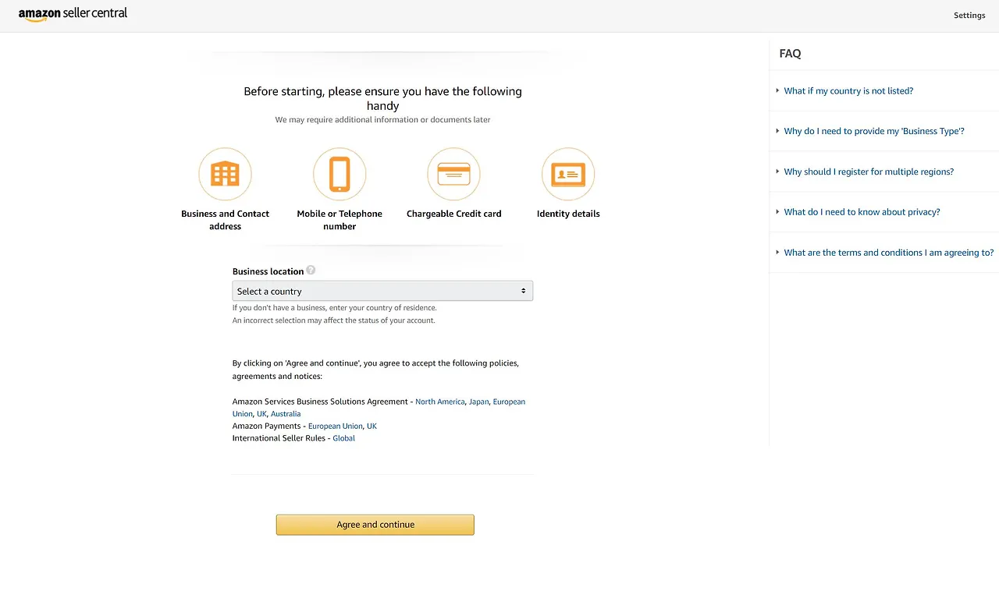Expand 'What do I need to know about privacy?'

[x=861, y=212]
